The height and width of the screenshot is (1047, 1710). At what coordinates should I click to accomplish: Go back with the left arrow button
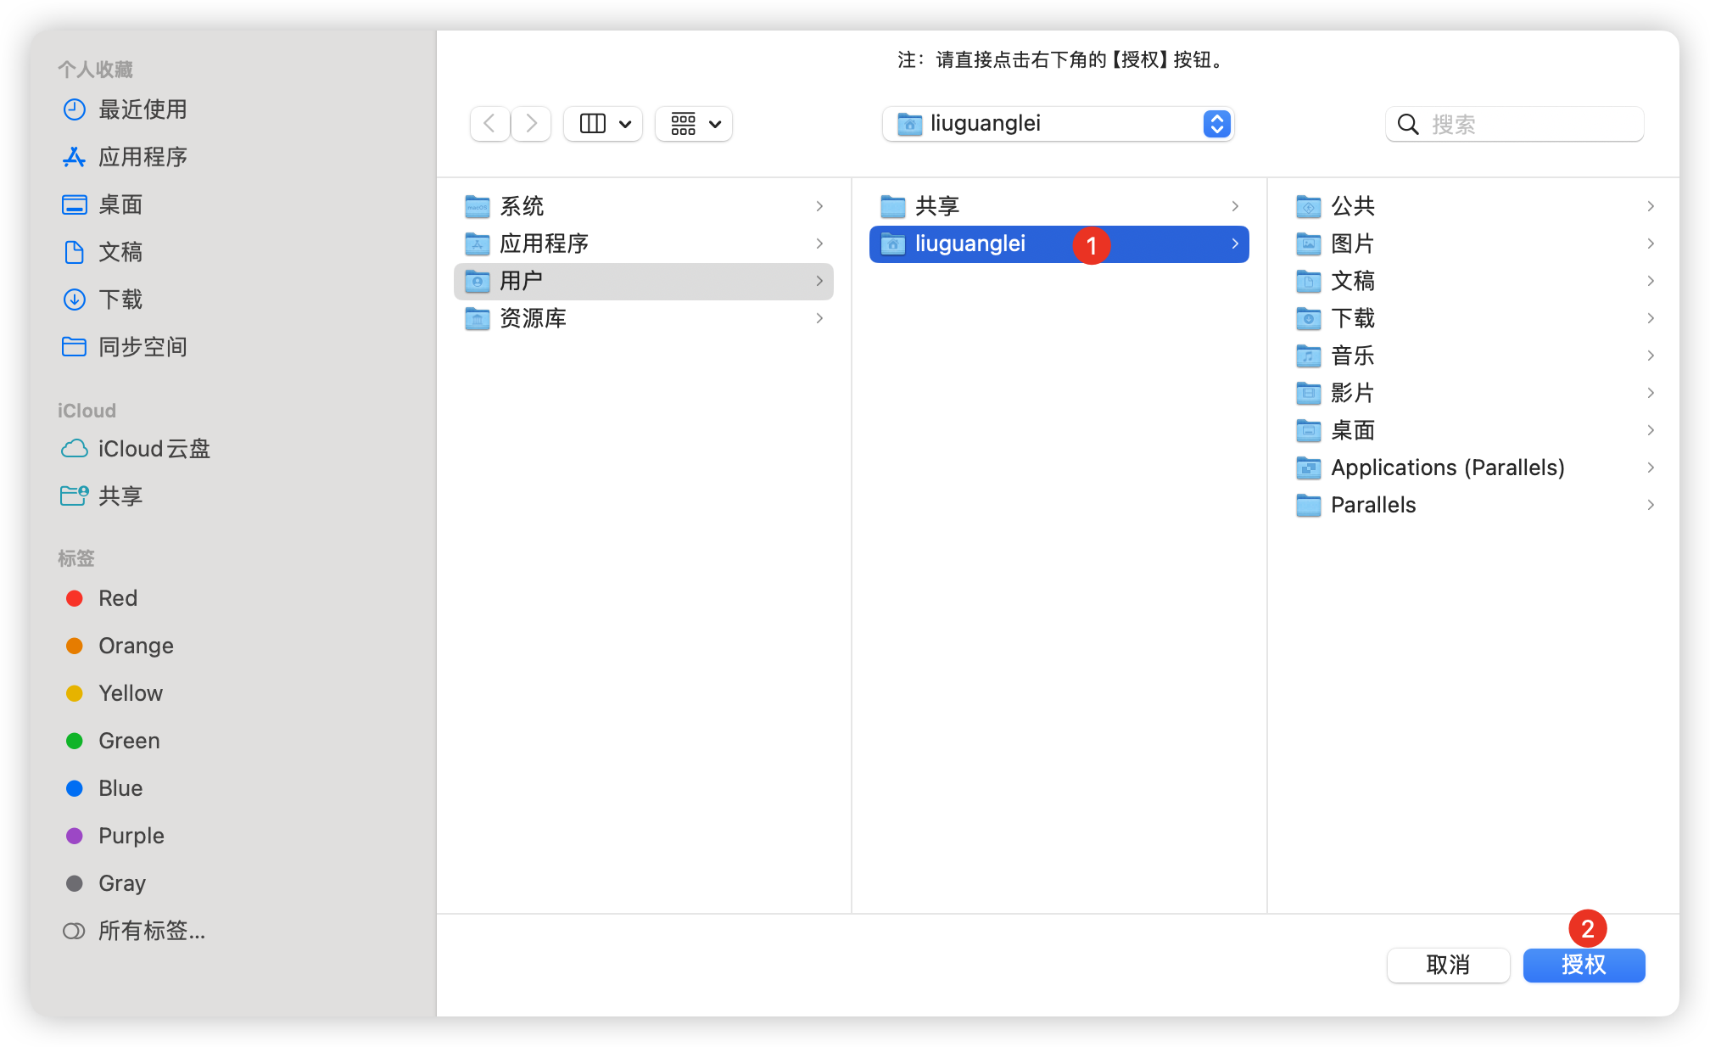pyautogui.click(x=489, y=124)
